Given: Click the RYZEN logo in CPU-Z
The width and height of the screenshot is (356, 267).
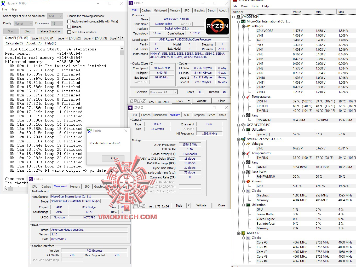Looking at the screenshot, I should [x=217, y=26].
